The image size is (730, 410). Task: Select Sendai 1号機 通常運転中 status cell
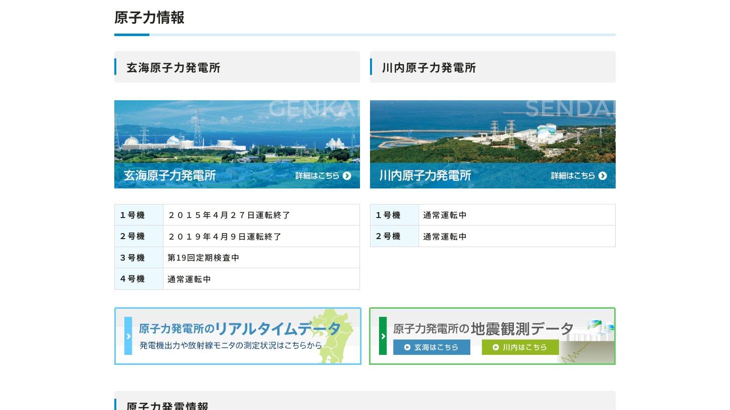(x=517, y=215)
